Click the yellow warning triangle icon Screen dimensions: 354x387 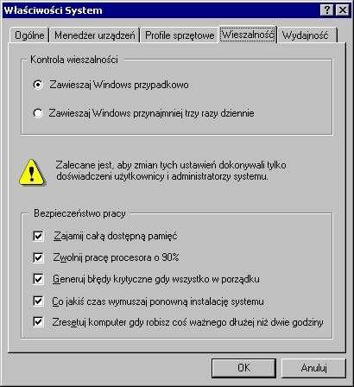coord(32,173)
